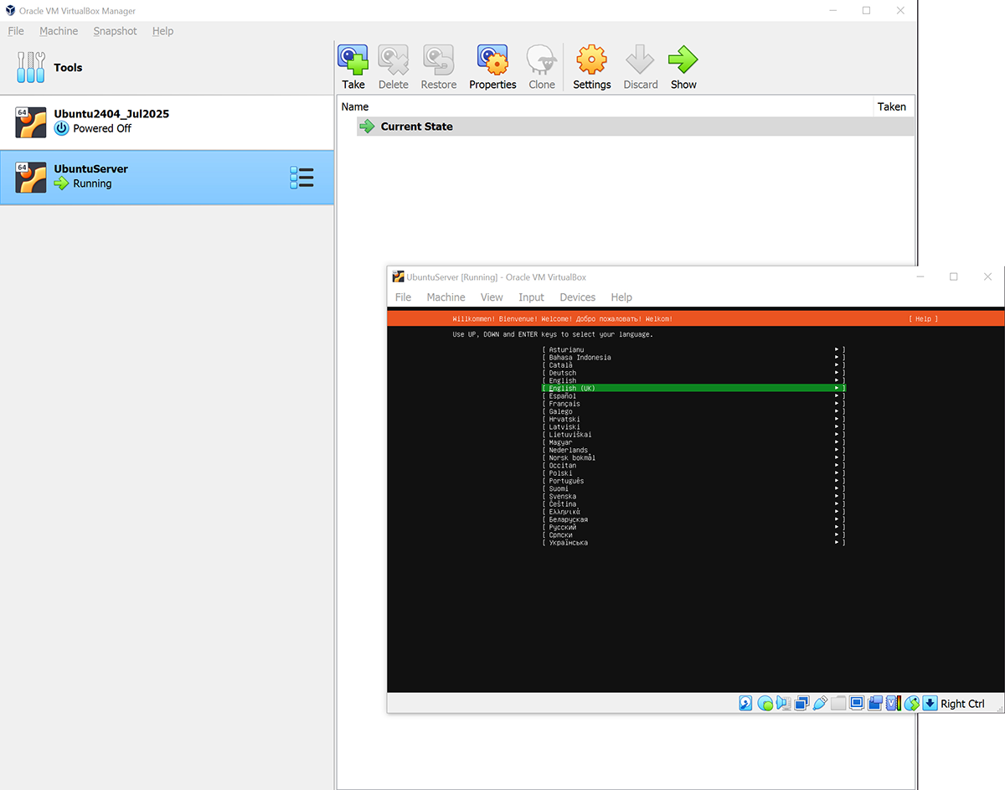Choose the Galego language option
Viewport: 1005px width, 790px height.
coord(693,411)
